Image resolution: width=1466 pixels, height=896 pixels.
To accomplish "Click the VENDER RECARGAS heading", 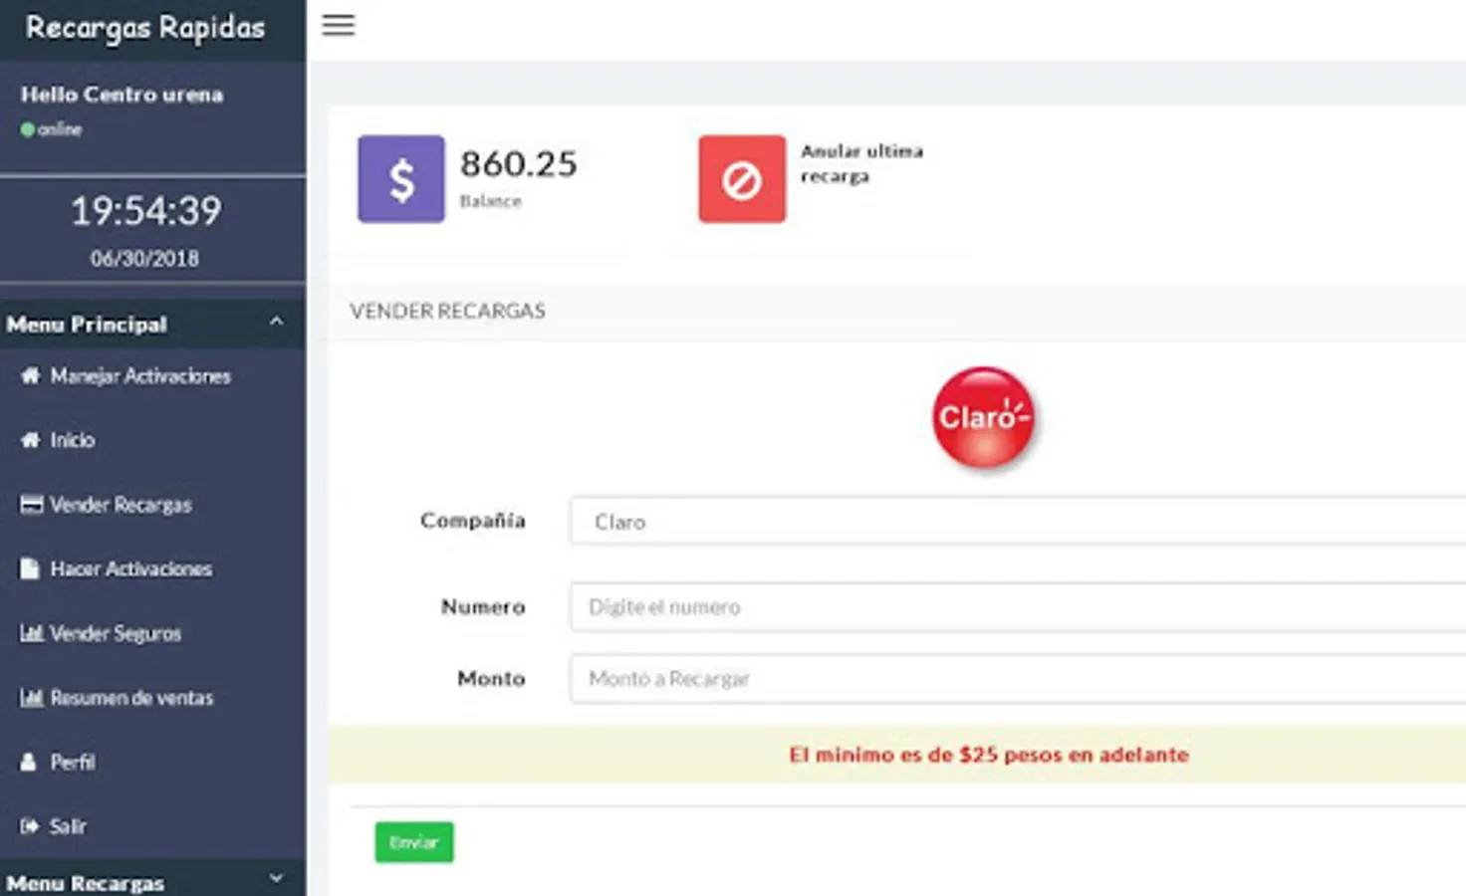I will [x=447, y=311].
